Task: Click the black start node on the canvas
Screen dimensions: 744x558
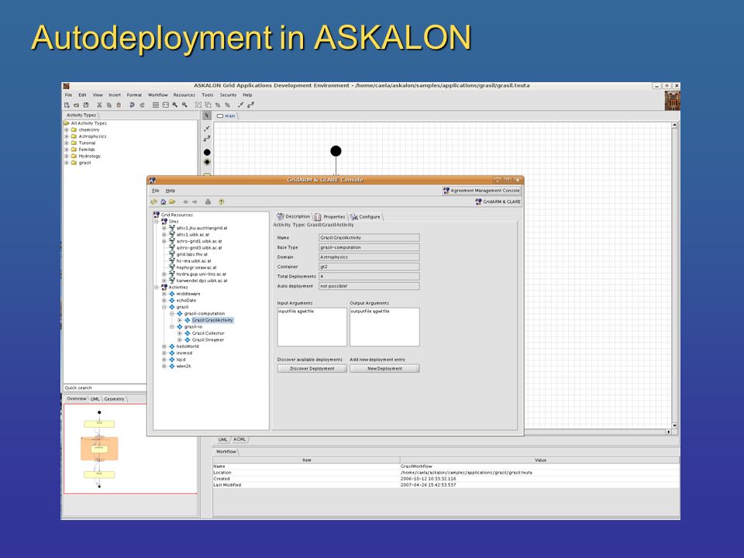Action: click(336, 151)
